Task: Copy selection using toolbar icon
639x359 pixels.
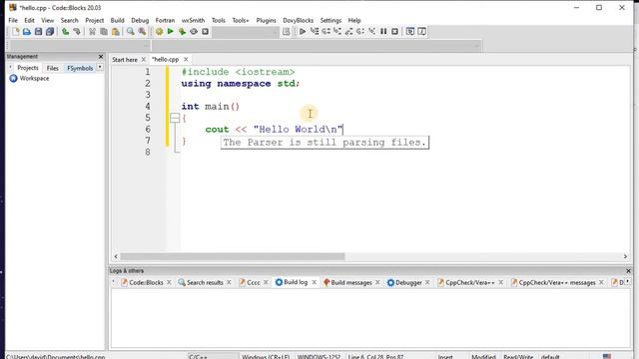Action: (104, 31)
